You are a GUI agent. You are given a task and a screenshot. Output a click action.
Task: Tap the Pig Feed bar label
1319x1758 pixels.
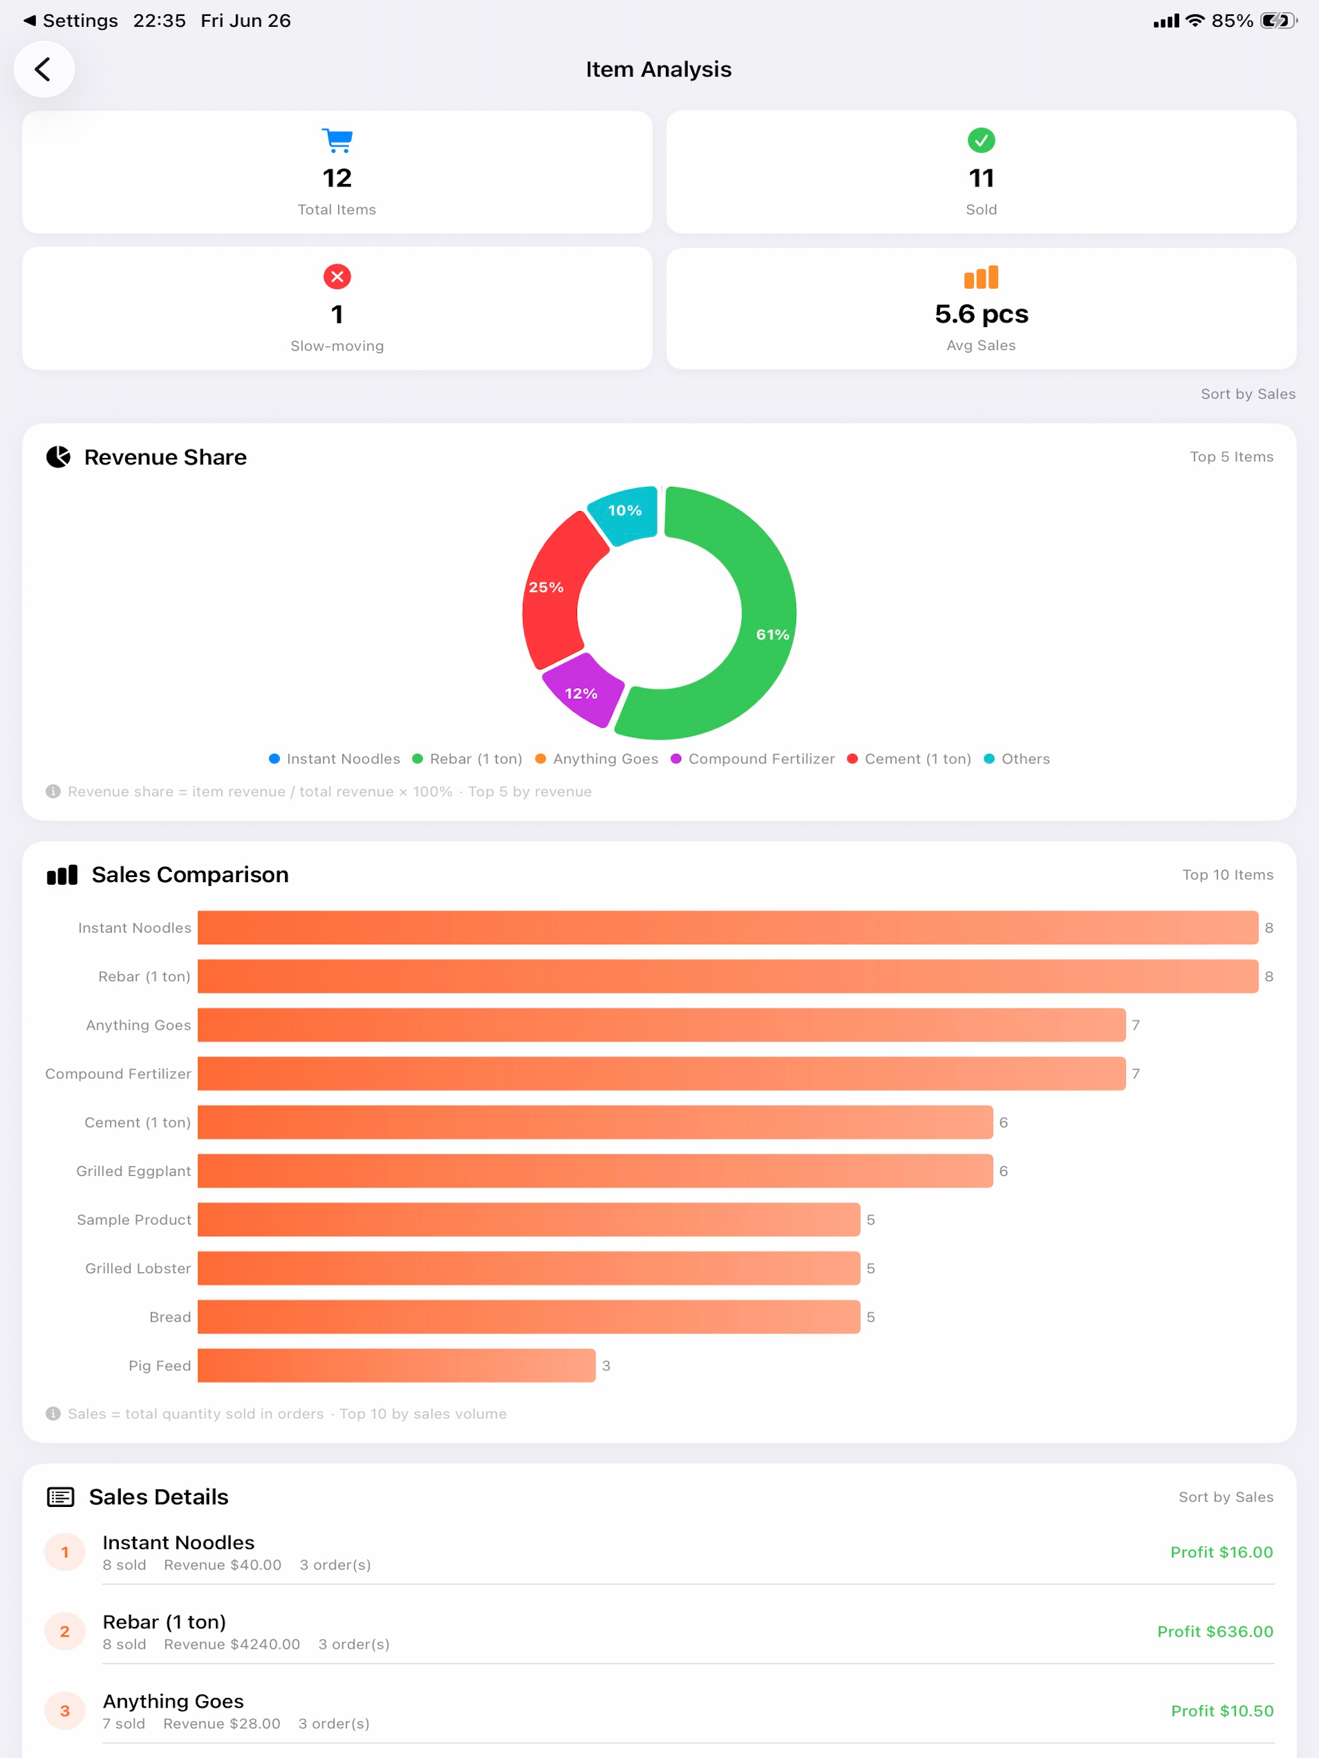click(160, 1365)
